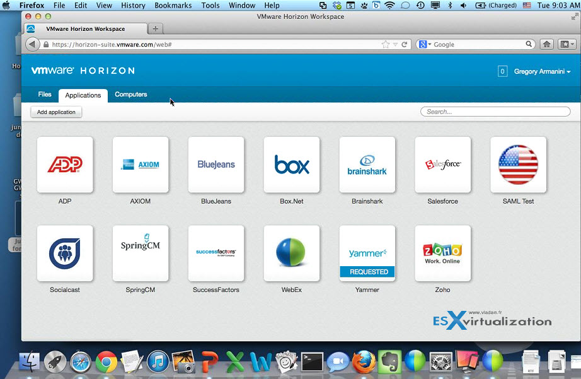Click the Add application button
Viewport: 581px width, 379px height.
pos(56,112)
